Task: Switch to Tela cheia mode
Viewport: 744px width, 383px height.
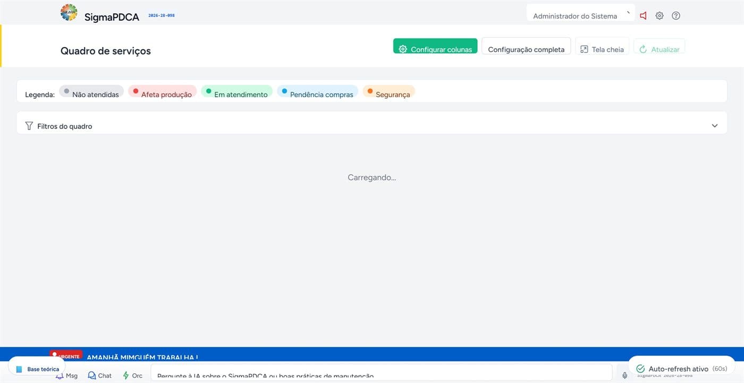Action: tap(602, 46)
